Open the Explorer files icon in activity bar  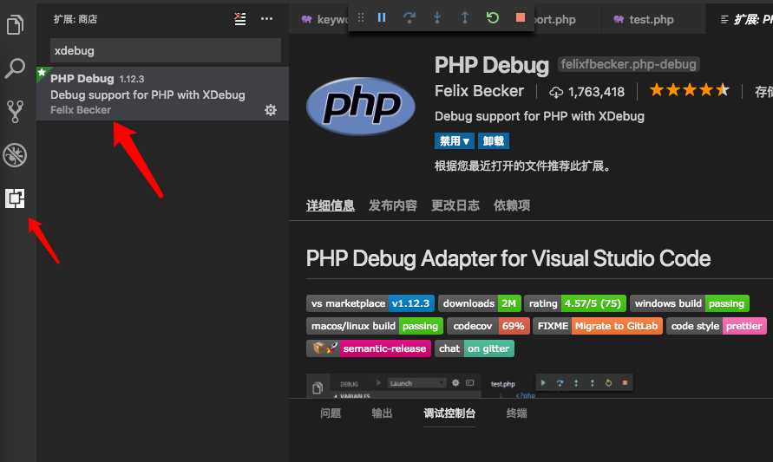point(15,24)
